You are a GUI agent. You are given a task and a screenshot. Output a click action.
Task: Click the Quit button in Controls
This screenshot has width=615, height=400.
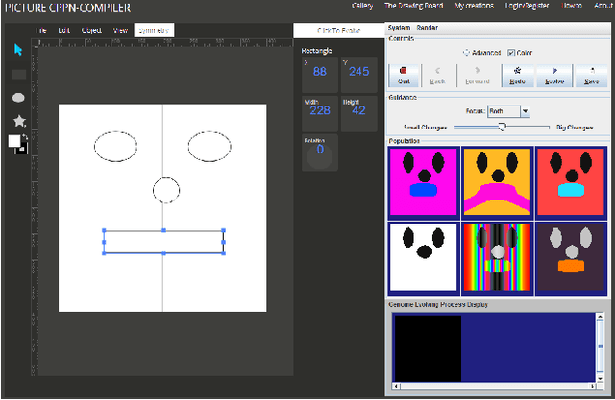405,76
